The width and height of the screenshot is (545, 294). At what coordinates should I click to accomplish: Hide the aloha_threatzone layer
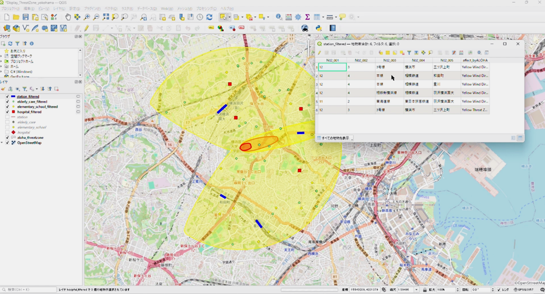click(7, 138)
